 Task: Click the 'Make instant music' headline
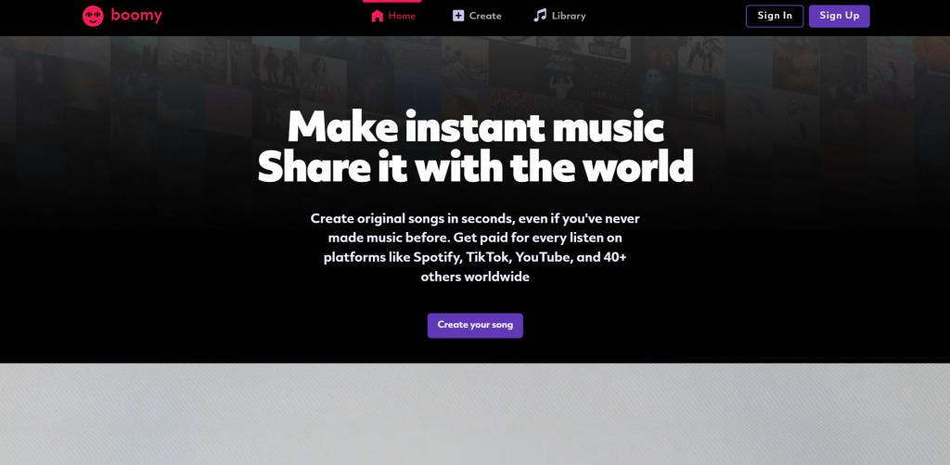tap(476, 127)
